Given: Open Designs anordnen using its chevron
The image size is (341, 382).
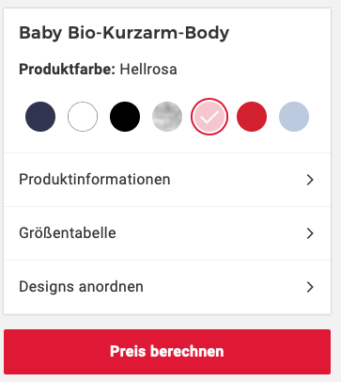Looking at the screenshot, I should tap(310, 287).
